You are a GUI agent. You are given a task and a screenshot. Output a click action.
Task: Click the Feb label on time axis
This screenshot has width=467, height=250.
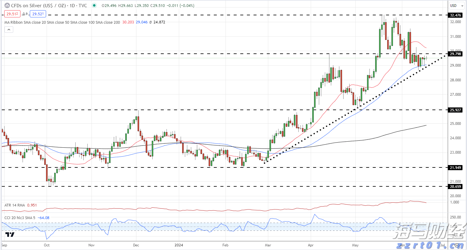click(225, 245)
